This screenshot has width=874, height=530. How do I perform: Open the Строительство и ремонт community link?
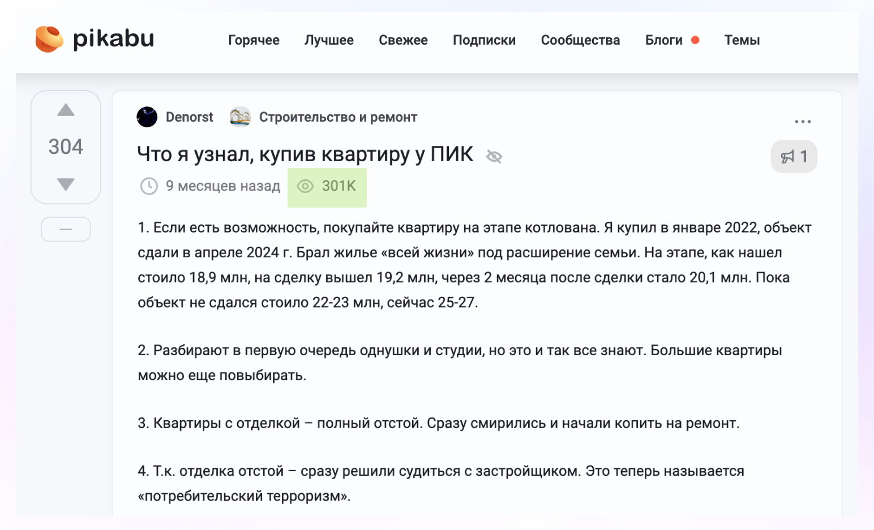(338, 117)
